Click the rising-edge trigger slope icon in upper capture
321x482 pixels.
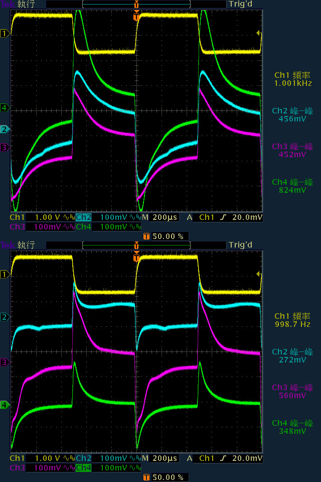223,217
